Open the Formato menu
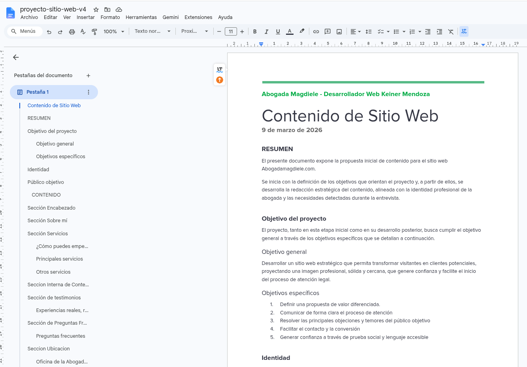Screen dimensions: 527x367 [110, 17]
